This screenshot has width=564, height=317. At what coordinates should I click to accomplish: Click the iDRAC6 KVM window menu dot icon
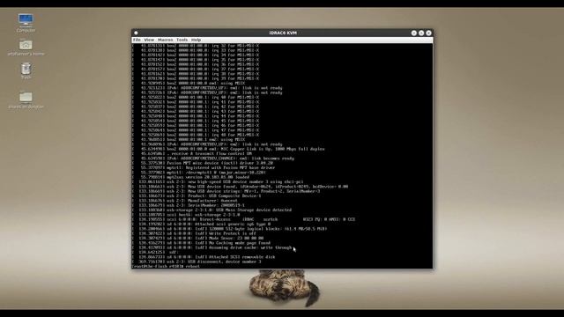[136, 33]
